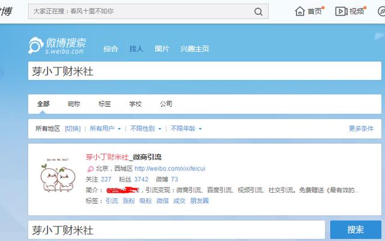
Task: Click the 微信 tag
Action: click(162, 201)
